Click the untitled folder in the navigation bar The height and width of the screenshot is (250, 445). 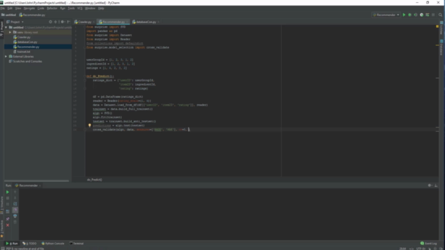pos(9,15)
